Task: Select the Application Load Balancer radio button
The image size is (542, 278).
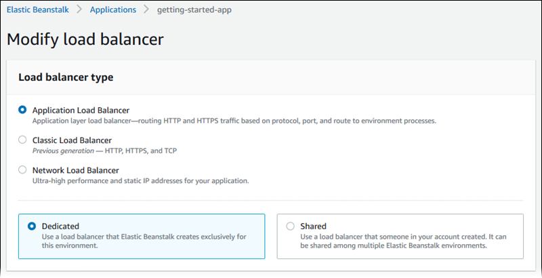Action: click(x=23, y=110)
